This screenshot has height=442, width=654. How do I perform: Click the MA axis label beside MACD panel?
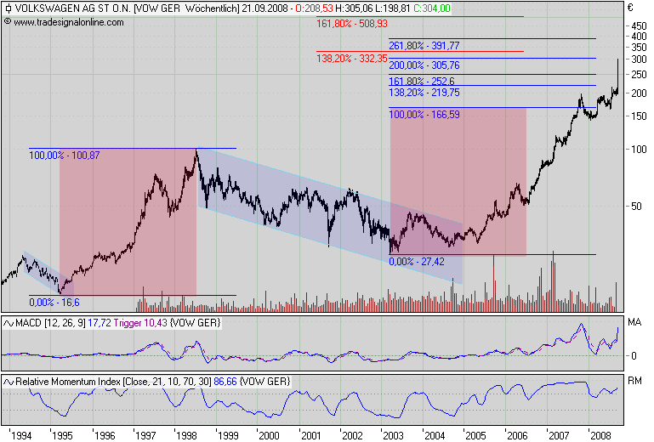(x=634, y=322)
